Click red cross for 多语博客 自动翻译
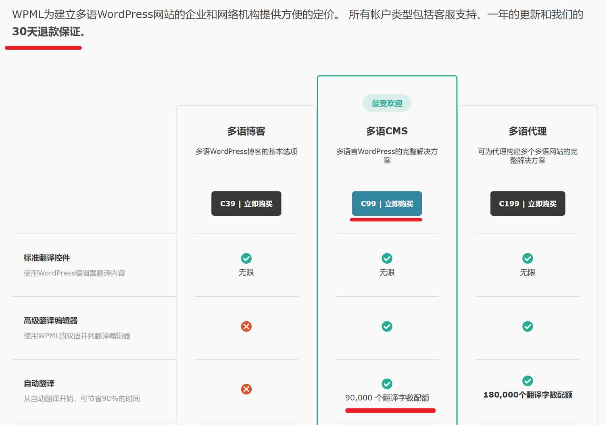Viewport: 605px width, 425px height. point(246,389)
